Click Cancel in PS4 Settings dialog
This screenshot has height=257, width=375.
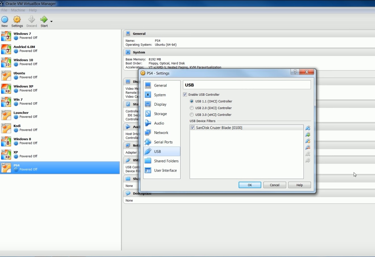click(275, 185)
